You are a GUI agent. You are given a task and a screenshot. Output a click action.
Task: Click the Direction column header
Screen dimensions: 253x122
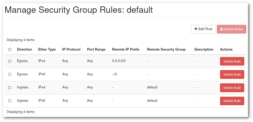coord(24,50)
